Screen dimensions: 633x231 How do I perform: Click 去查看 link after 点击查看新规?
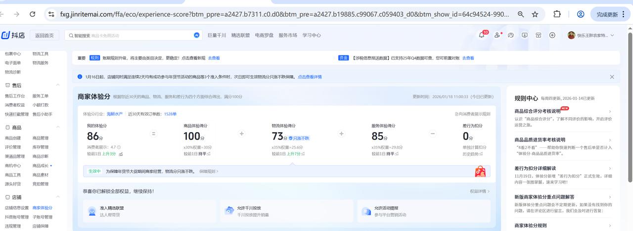point(214,58)
